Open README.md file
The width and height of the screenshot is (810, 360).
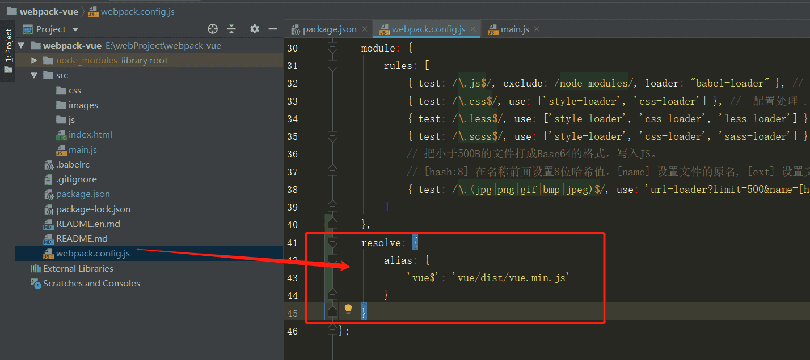[x=75, y=239]
